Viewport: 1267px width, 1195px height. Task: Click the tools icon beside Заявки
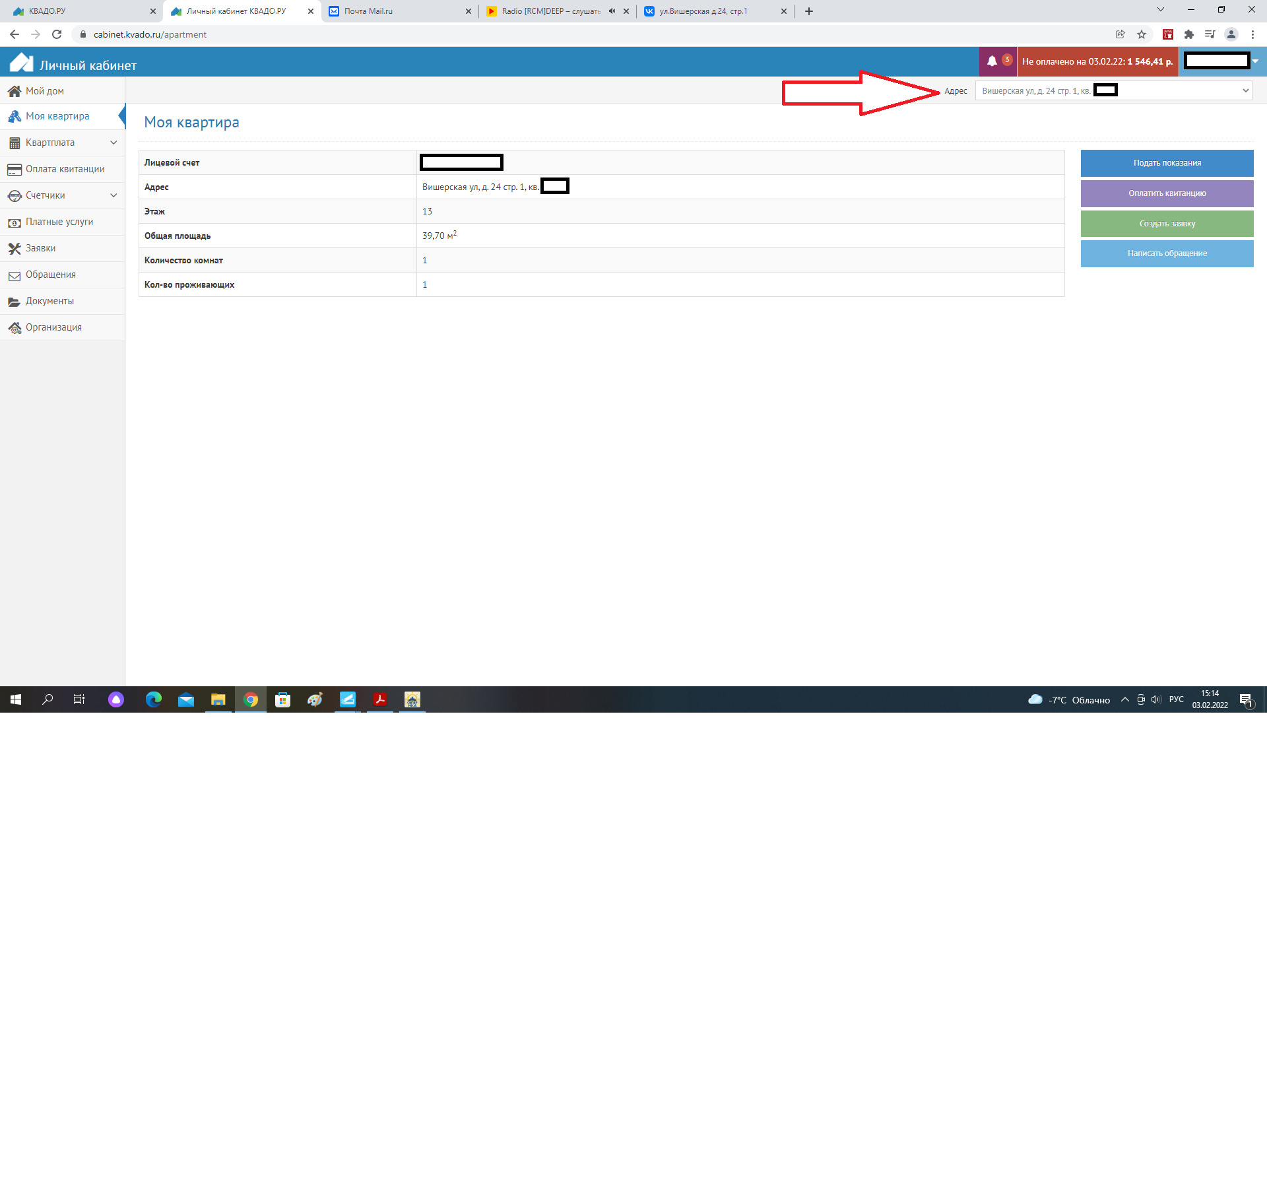coord(15,249)
